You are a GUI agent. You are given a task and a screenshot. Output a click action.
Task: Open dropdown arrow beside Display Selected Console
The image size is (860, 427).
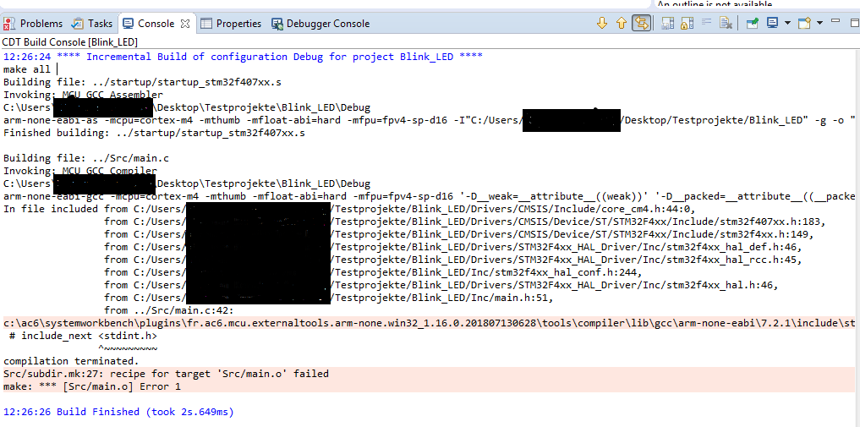(x=787, y=23)
